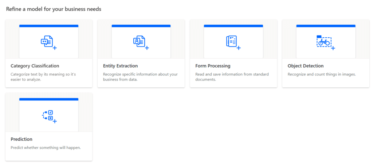
Task: Select the Form Processing title
Action: point(213,66)
